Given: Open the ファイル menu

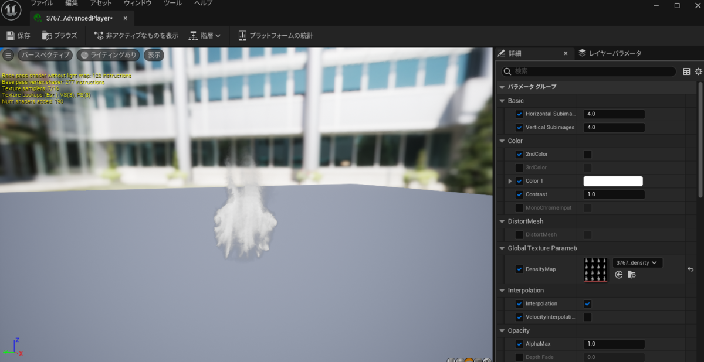Looking at the screenshot, I should coord(42,3).
